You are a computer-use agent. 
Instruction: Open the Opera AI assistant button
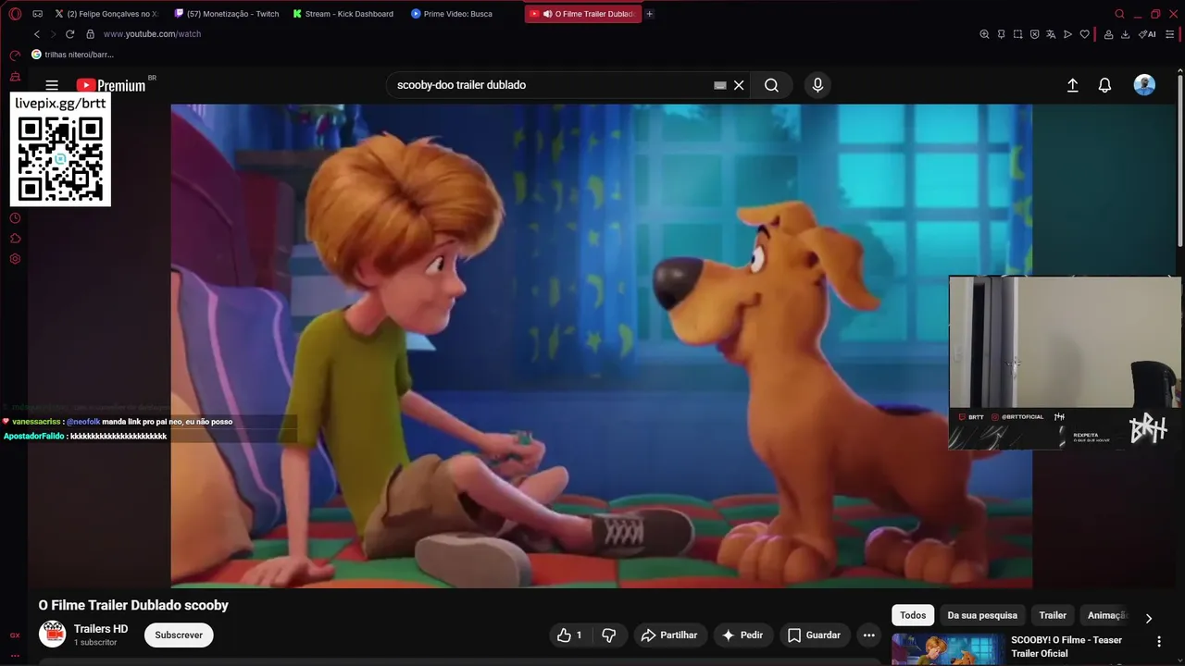(x=1147, y=34)
